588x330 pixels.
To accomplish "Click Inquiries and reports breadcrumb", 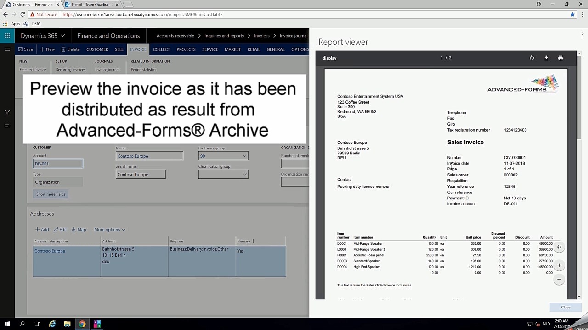I will pos(224,36).
